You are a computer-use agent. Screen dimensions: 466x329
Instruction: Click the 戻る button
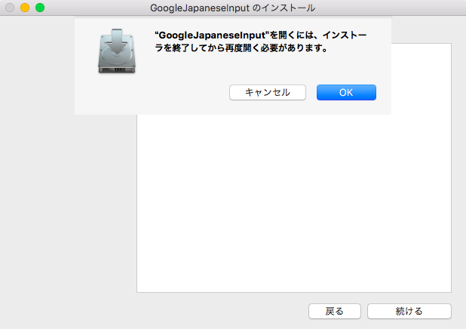pos(335,311)
